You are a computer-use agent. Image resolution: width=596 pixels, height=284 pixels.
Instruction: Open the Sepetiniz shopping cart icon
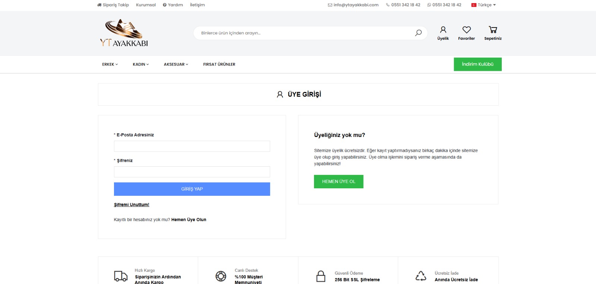493,30
